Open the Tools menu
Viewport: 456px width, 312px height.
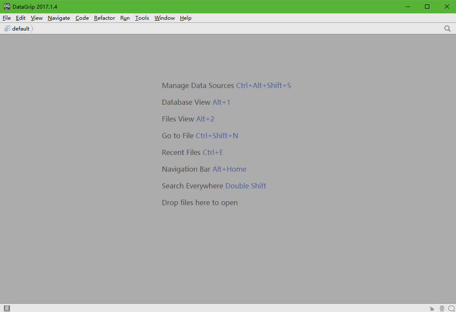coord(142,18)
